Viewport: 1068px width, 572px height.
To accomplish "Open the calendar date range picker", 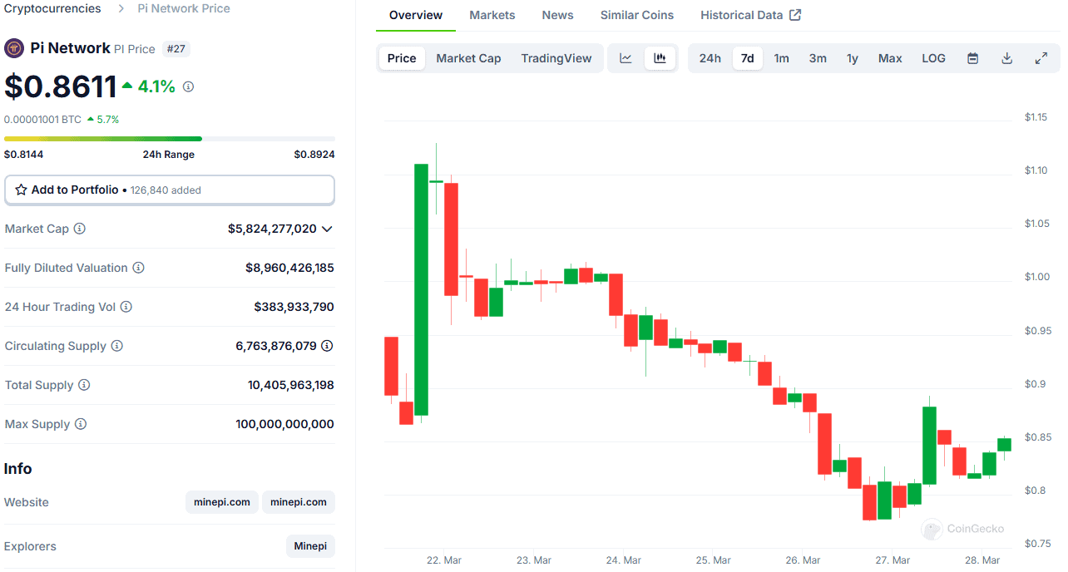I will click(x=972, y=58).
